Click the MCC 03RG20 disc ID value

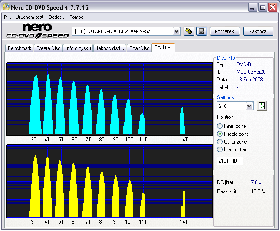[251, 72]
